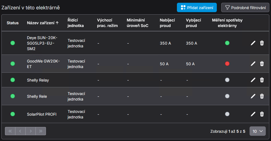The image size is (271, 141).
Task: Click the Přidat zařízení button
Action: (197, 8)
